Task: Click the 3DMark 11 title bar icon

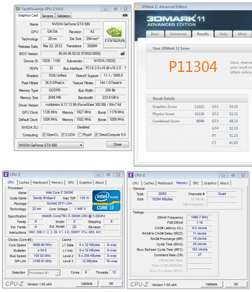Action: coord(138,7)
